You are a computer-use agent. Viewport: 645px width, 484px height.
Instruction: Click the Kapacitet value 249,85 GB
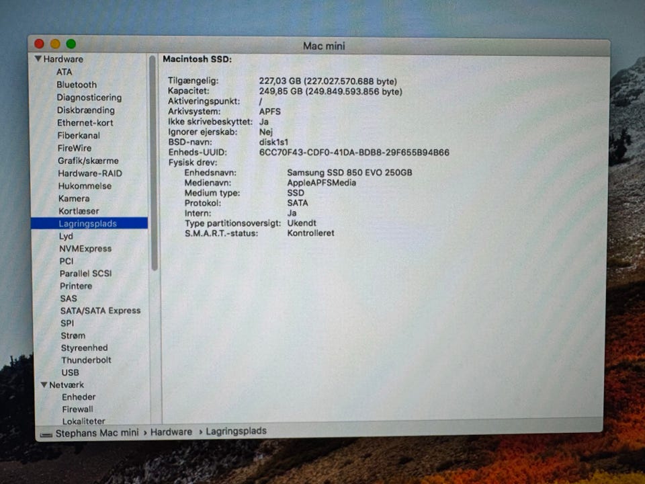(331, 91)
